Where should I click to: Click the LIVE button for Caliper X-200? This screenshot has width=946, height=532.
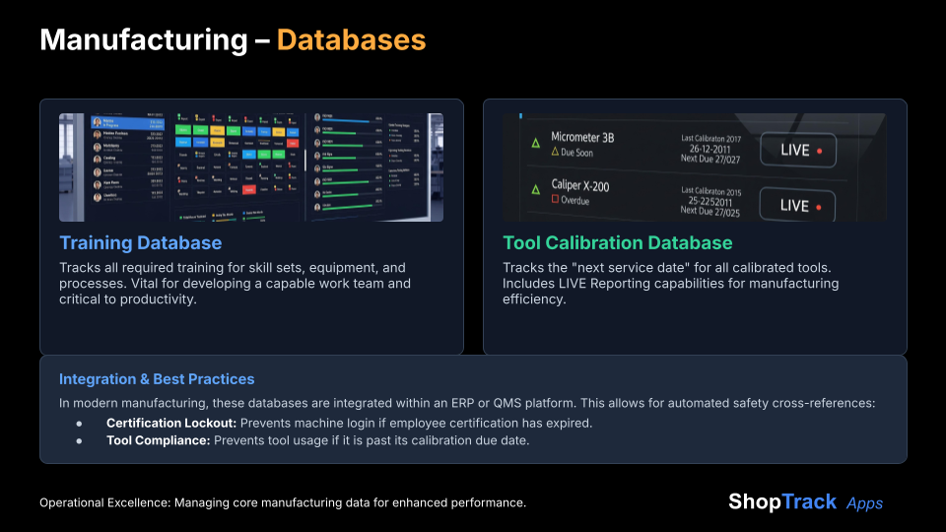tap(797, 205)
